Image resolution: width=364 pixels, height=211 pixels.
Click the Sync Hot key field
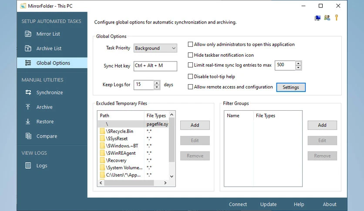coord(155,66)
